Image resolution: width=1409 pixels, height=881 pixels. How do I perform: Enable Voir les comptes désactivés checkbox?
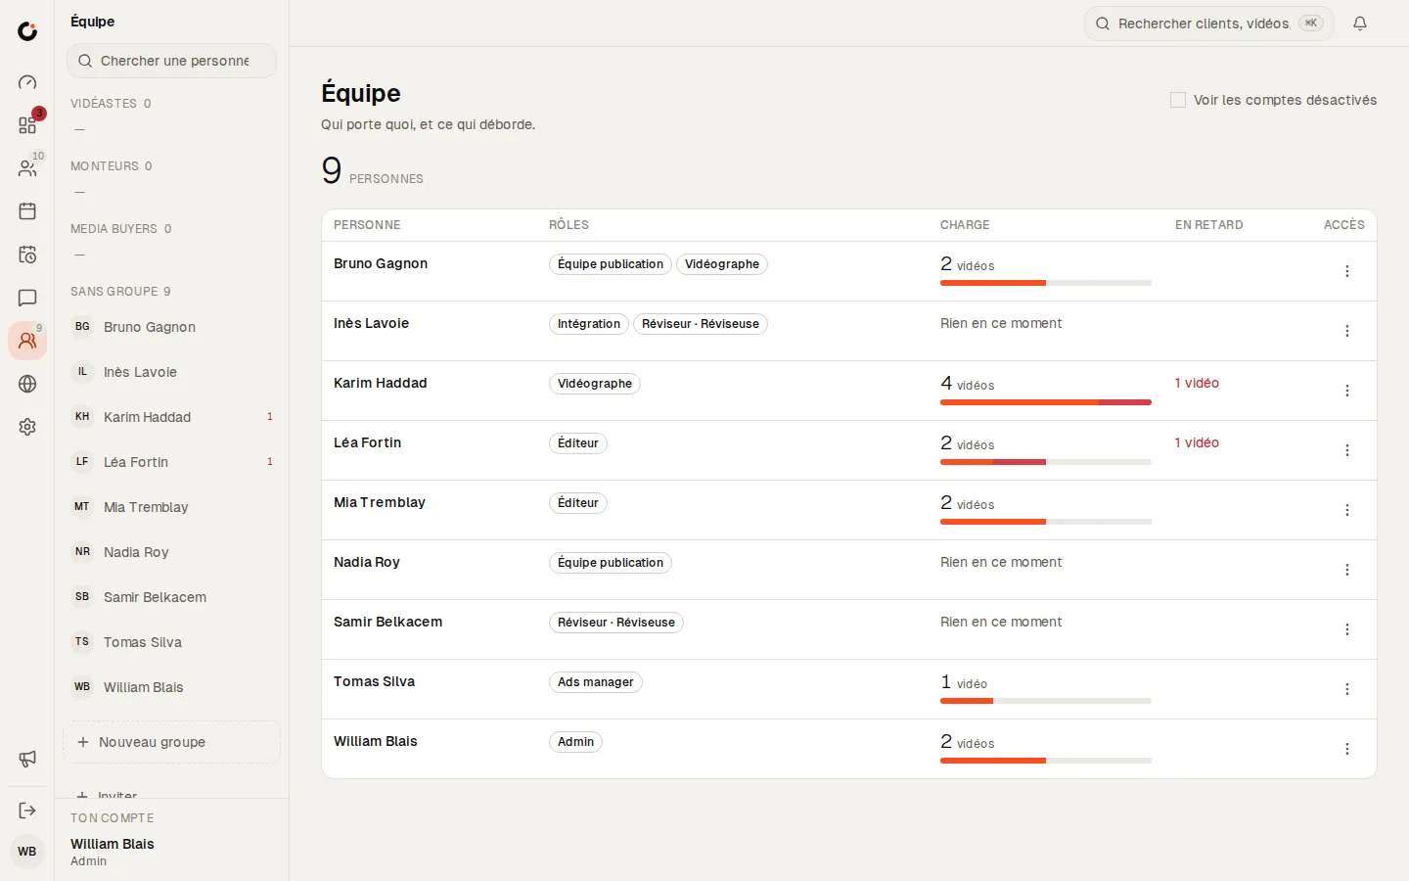(x=1178, y=100)
